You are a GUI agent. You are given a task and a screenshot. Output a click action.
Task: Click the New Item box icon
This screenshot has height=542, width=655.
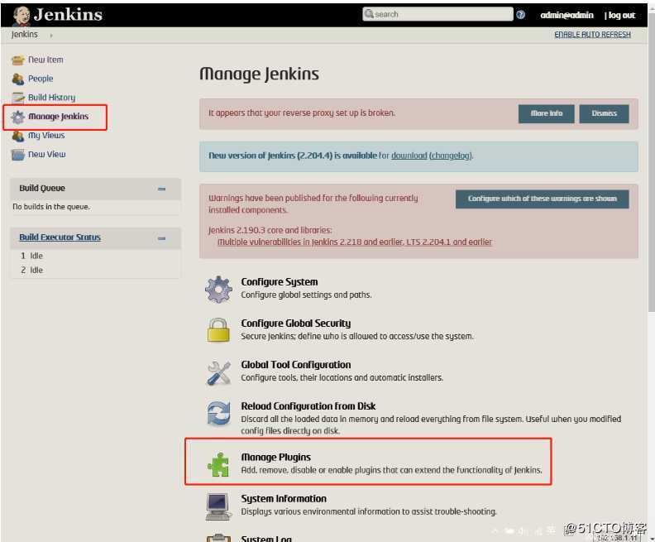point(18,60)
